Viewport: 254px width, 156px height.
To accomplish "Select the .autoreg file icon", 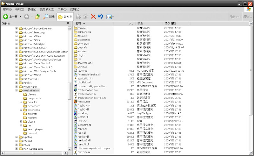I will pos(76,71).
